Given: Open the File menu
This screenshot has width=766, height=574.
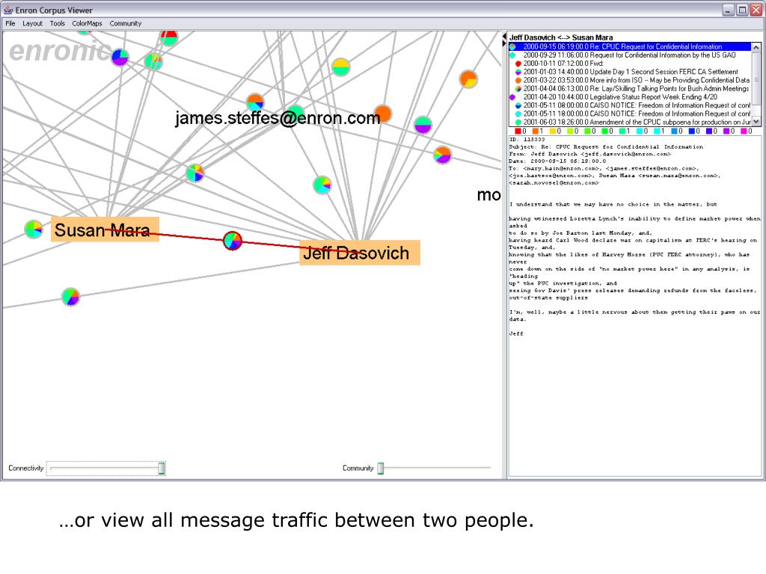Looking at the screenshot, I should tap(10, 23).
